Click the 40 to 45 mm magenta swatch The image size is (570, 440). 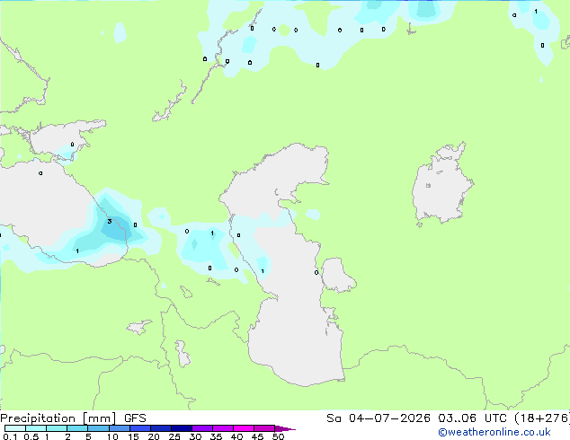244,428
